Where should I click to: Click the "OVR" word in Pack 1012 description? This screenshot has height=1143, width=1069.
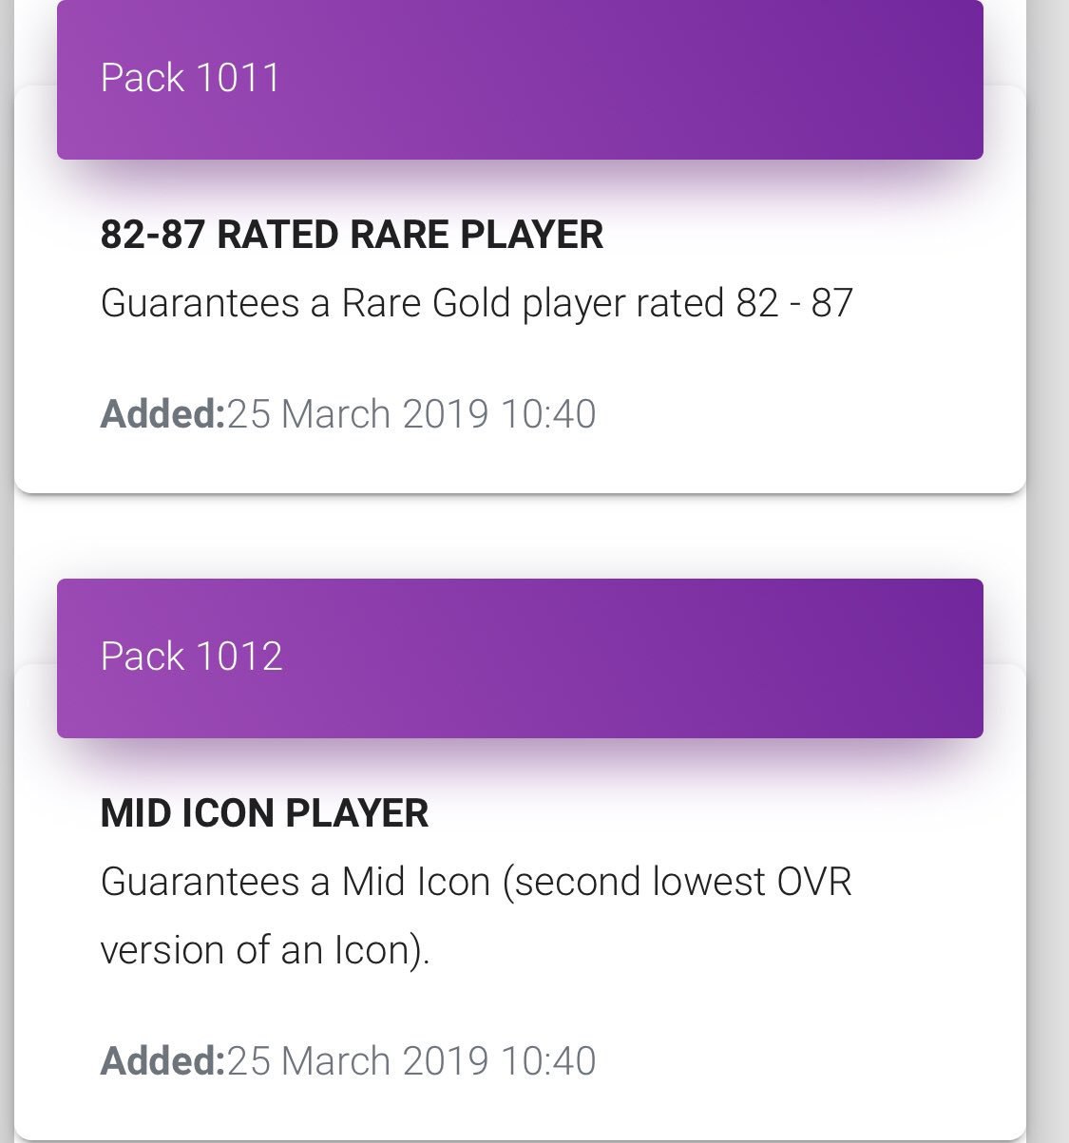click(814, 882)
